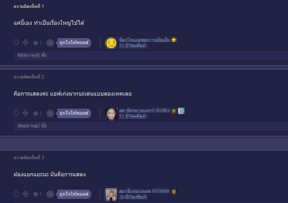Viewport: 288px width, 203px height.
Task: Open the face avatar on comment 2
Action: click(111, 114)
